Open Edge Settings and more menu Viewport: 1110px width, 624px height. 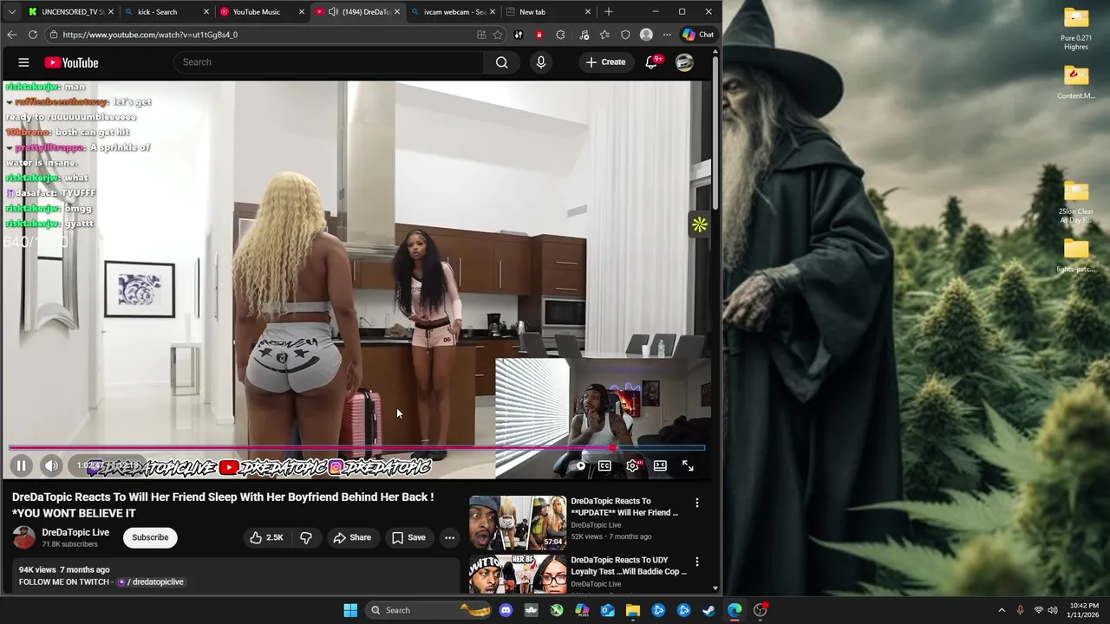[667, 35]
